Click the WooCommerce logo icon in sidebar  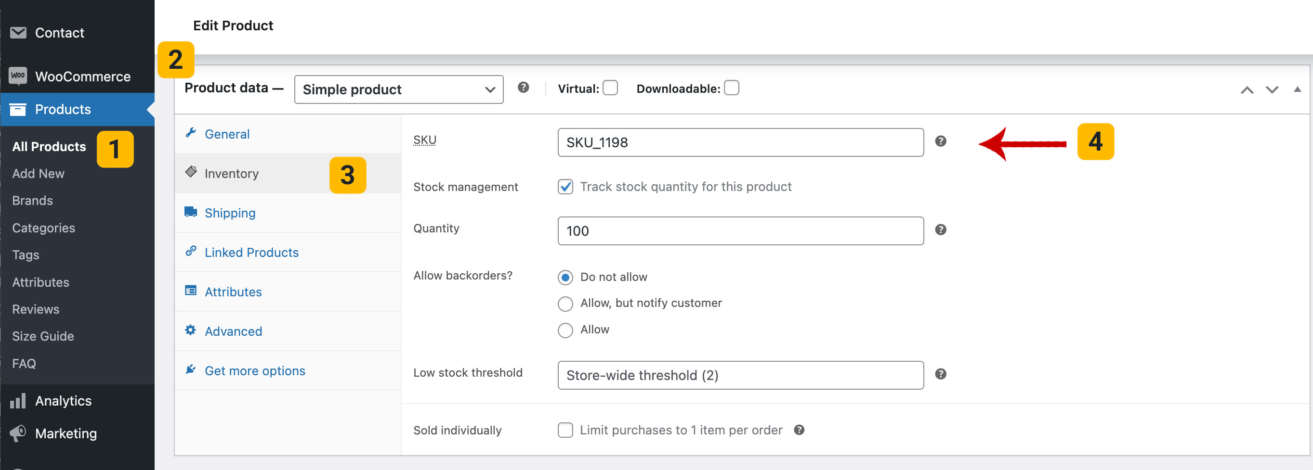point(18,76)
